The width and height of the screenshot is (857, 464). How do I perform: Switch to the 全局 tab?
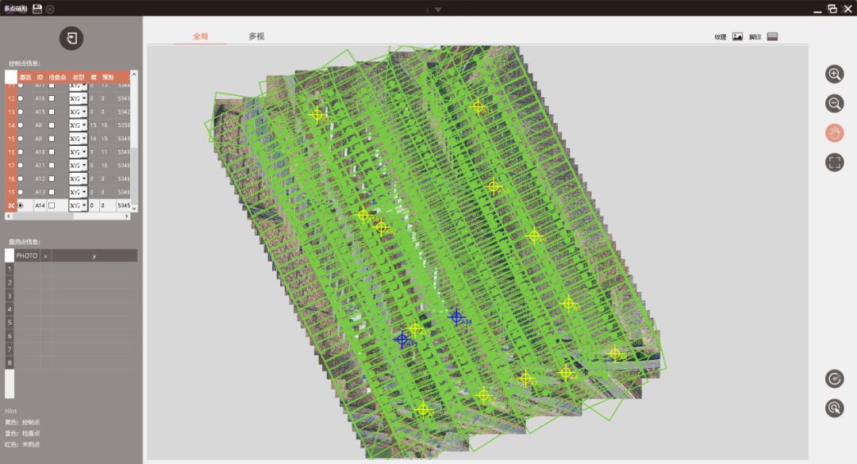pyautogui.click(x=200, y=36)
